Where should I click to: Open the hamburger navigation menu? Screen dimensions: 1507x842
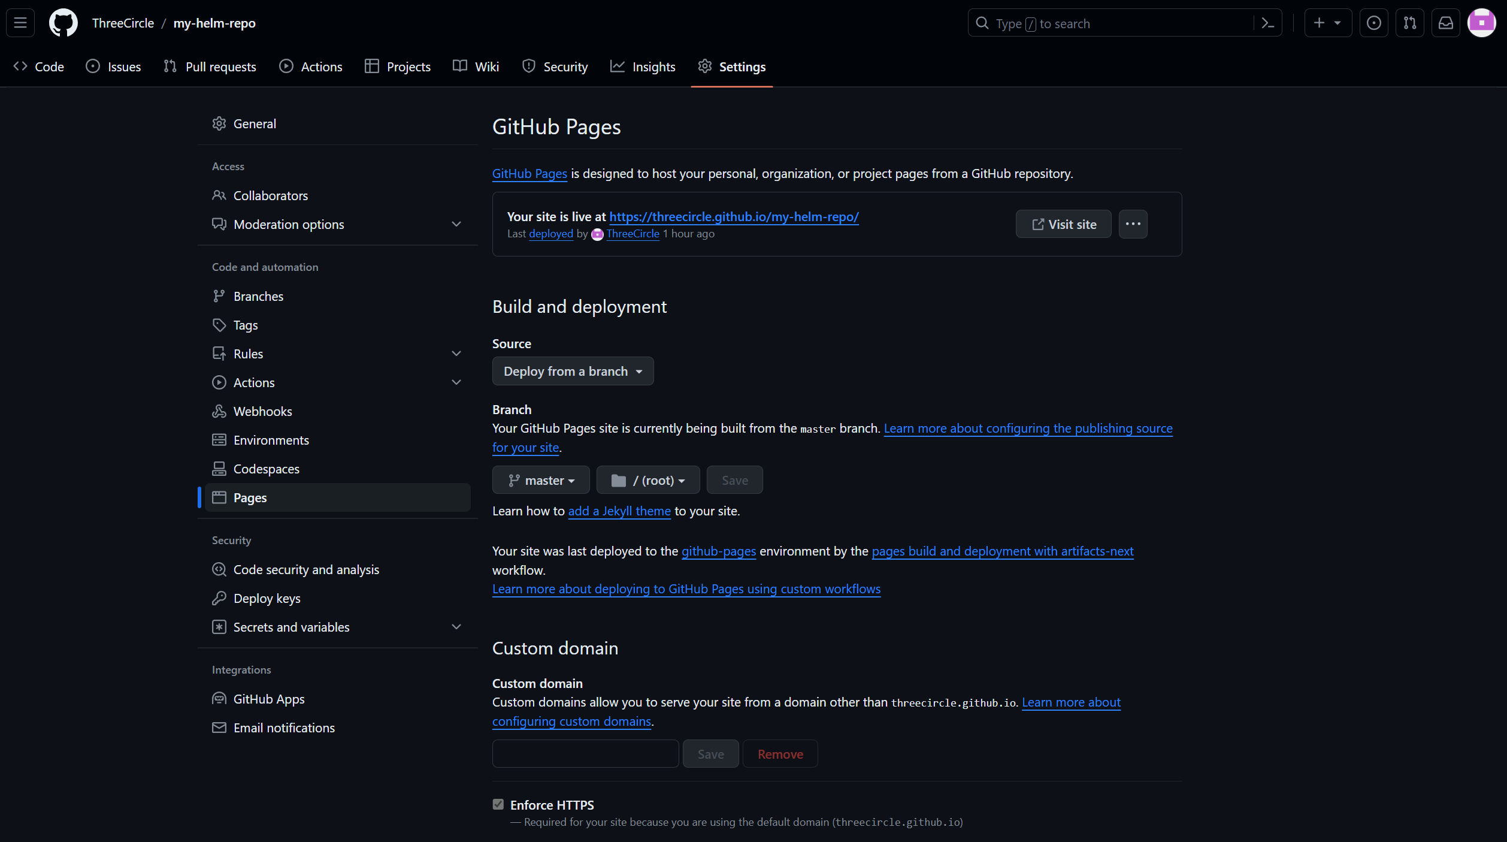coord(20,23)
